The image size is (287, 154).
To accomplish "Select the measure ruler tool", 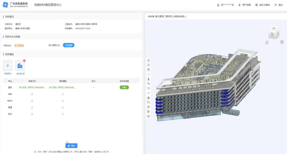I will pyautogui.click(x=149, y=84).
